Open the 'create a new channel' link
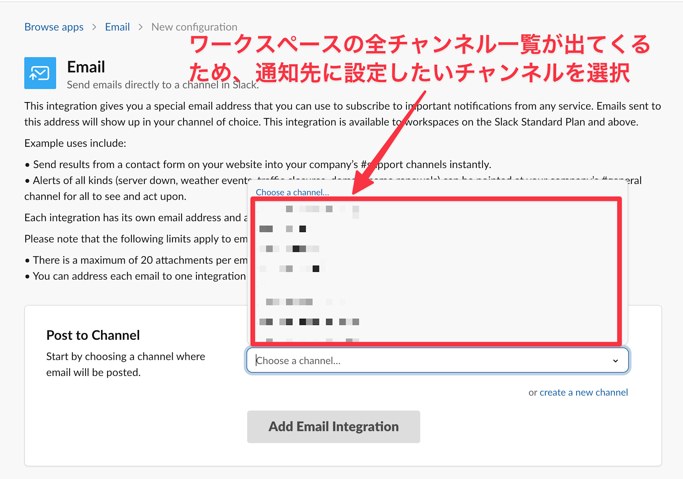The height and width of the screenshot is (479, 683). (x=584, y=392)
